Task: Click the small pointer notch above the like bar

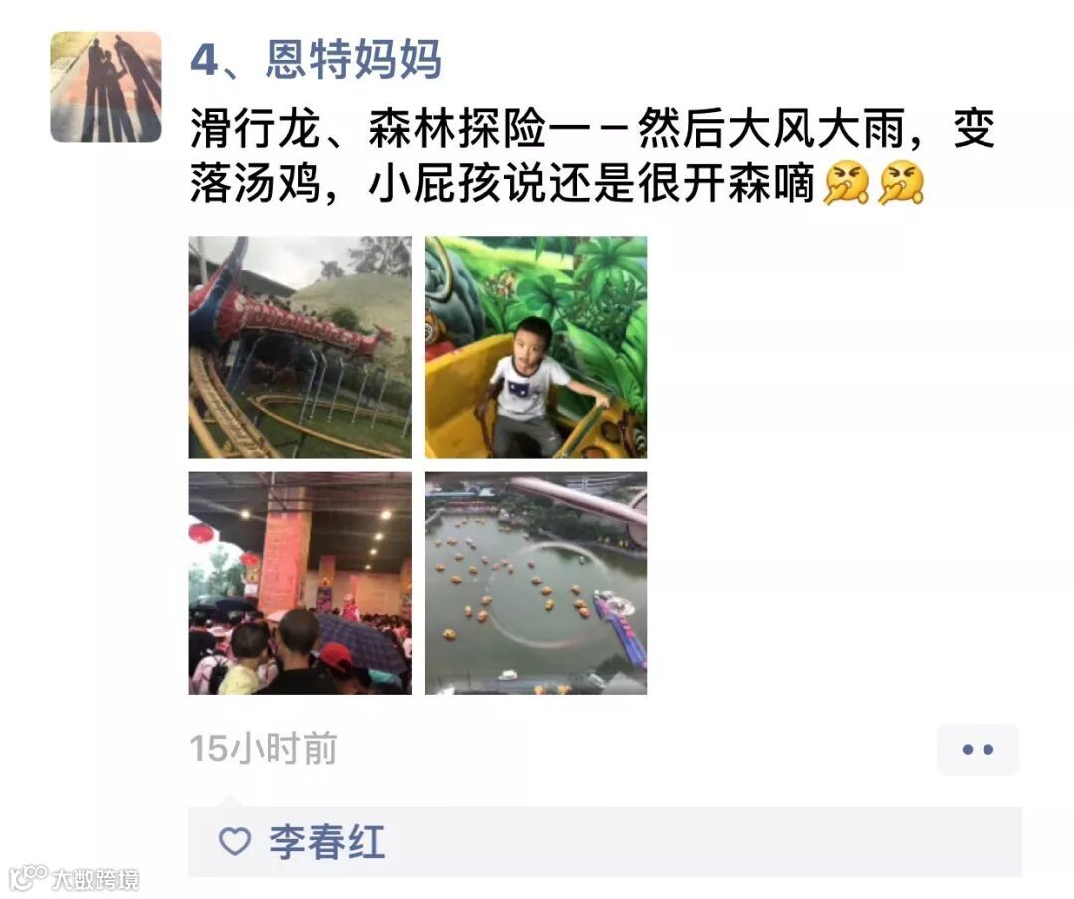Action: pos(230,801)
